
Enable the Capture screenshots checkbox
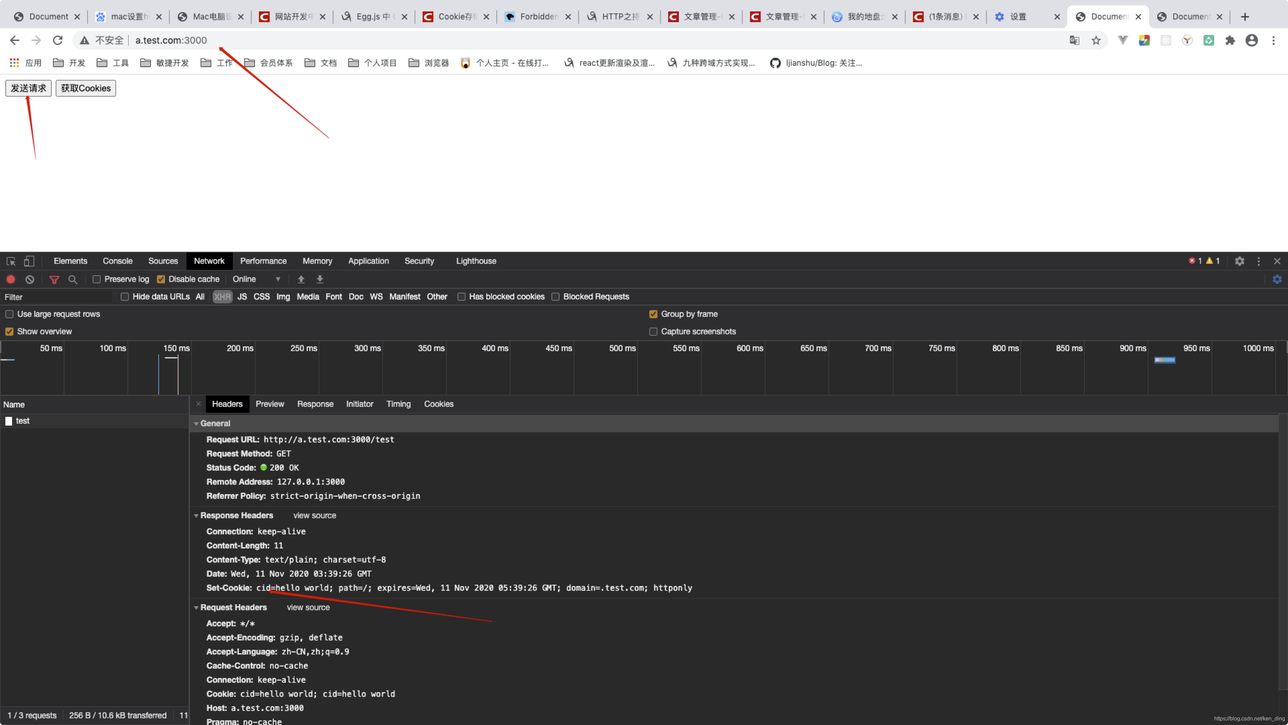[x=653, y=332]
